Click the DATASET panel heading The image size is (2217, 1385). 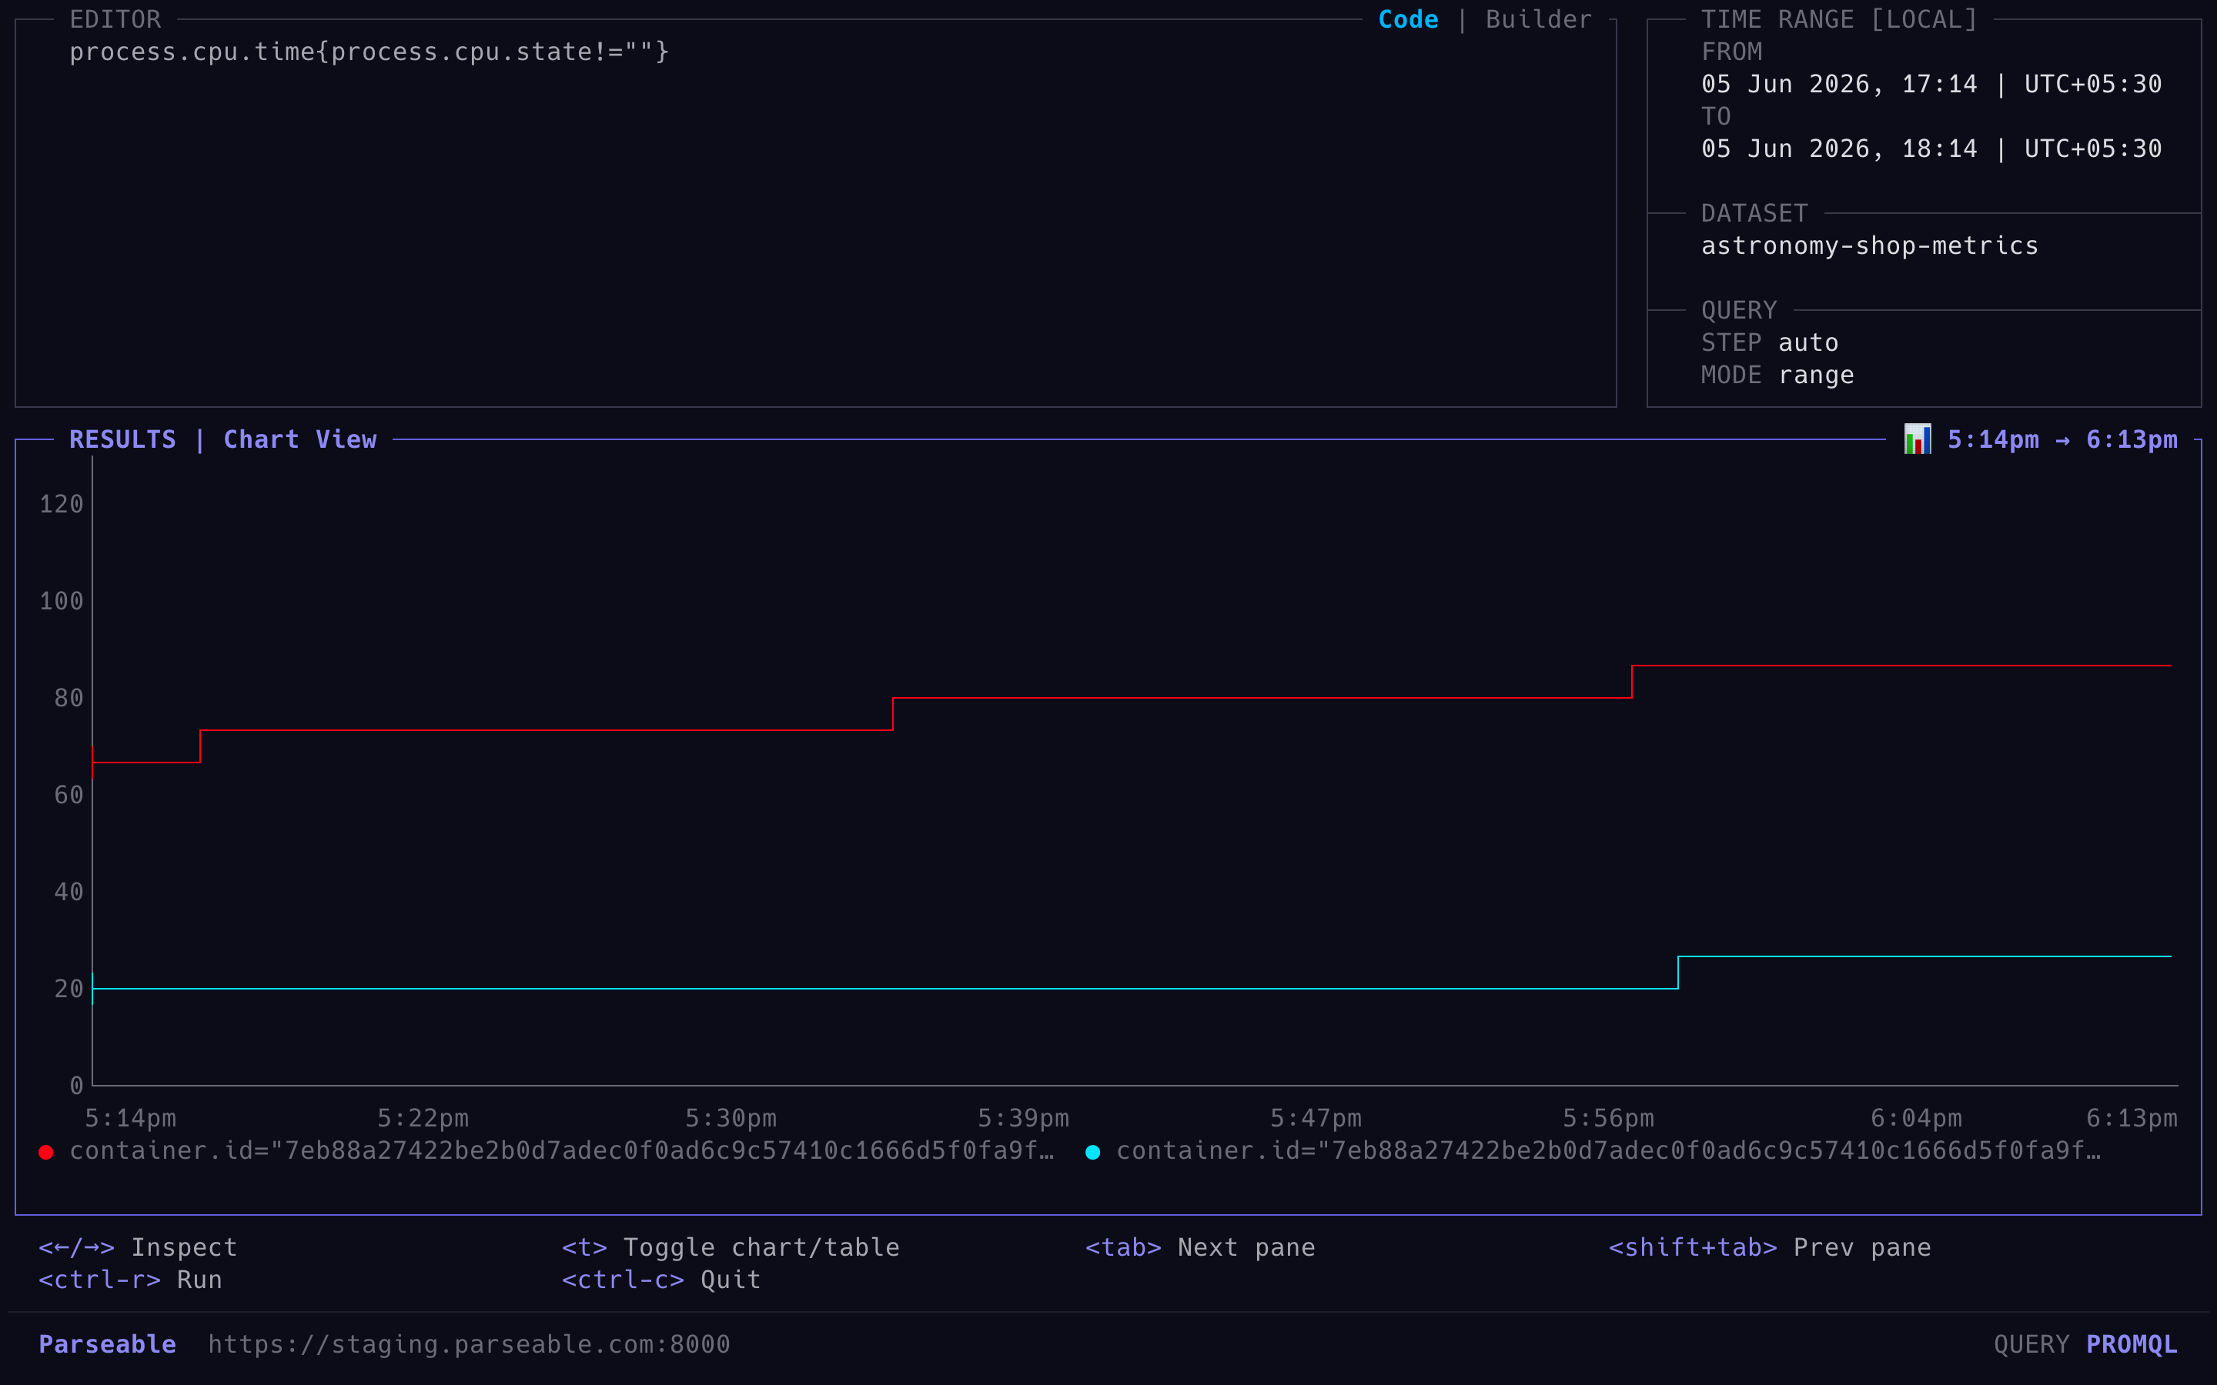[1754, 213]
